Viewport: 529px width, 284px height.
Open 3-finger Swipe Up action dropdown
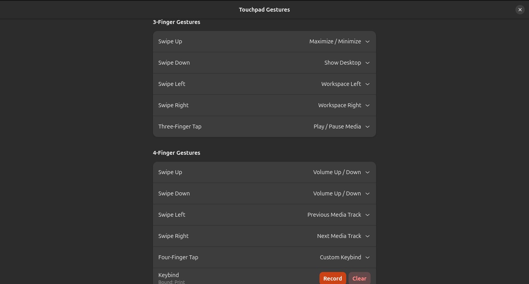coord(339,41)
